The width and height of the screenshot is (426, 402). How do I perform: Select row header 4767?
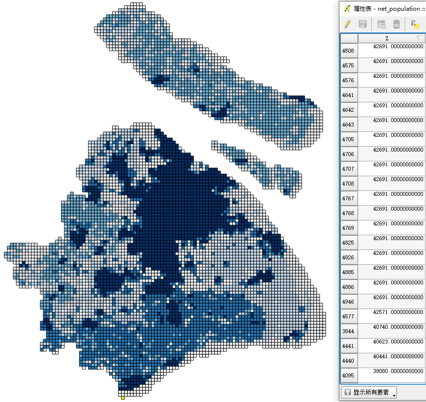(349, 198)
